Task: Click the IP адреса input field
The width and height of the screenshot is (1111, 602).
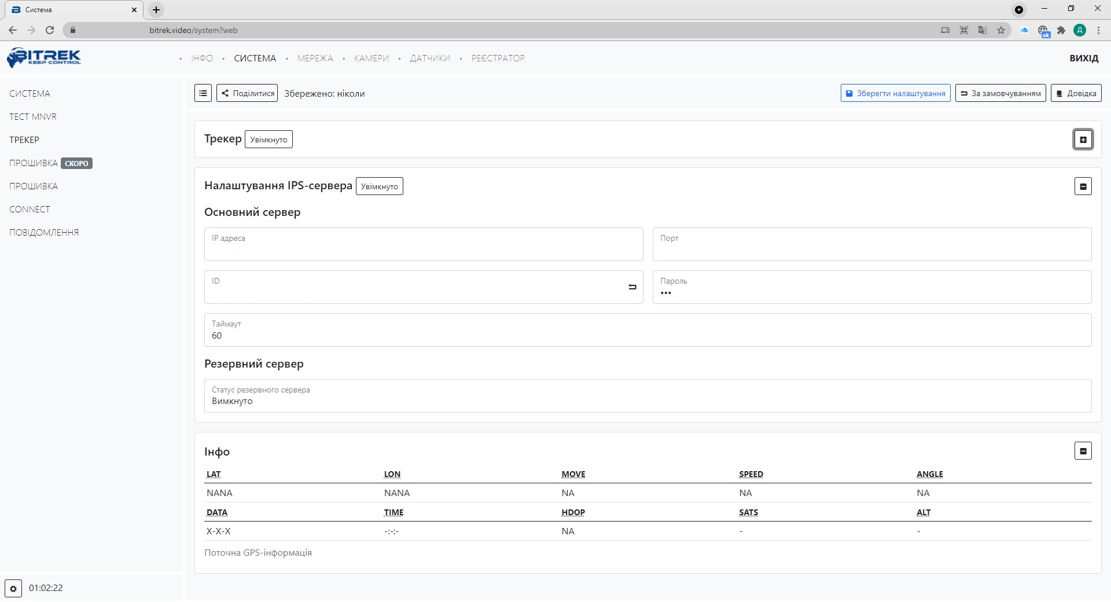Action: pos(423,244)
